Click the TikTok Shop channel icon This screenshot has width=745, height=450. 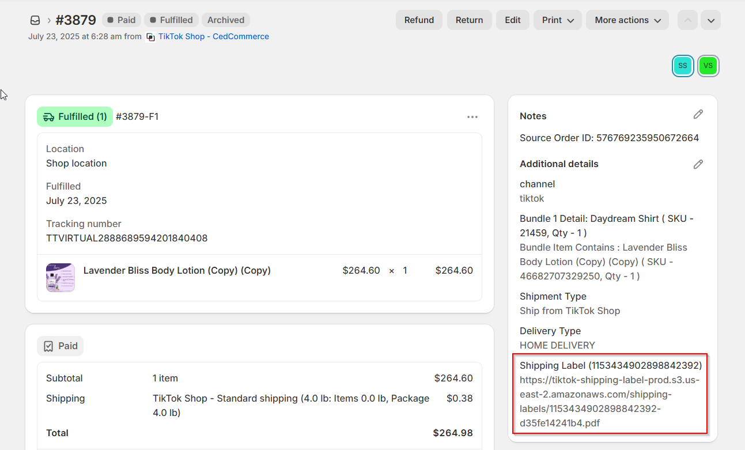(x=151, y=37)
